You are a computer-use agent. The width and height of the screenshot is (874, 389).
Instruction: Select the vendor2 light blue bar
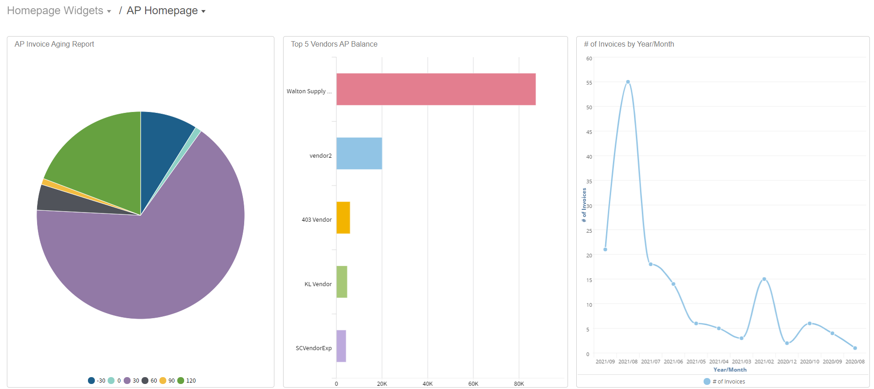click(359, 154)
